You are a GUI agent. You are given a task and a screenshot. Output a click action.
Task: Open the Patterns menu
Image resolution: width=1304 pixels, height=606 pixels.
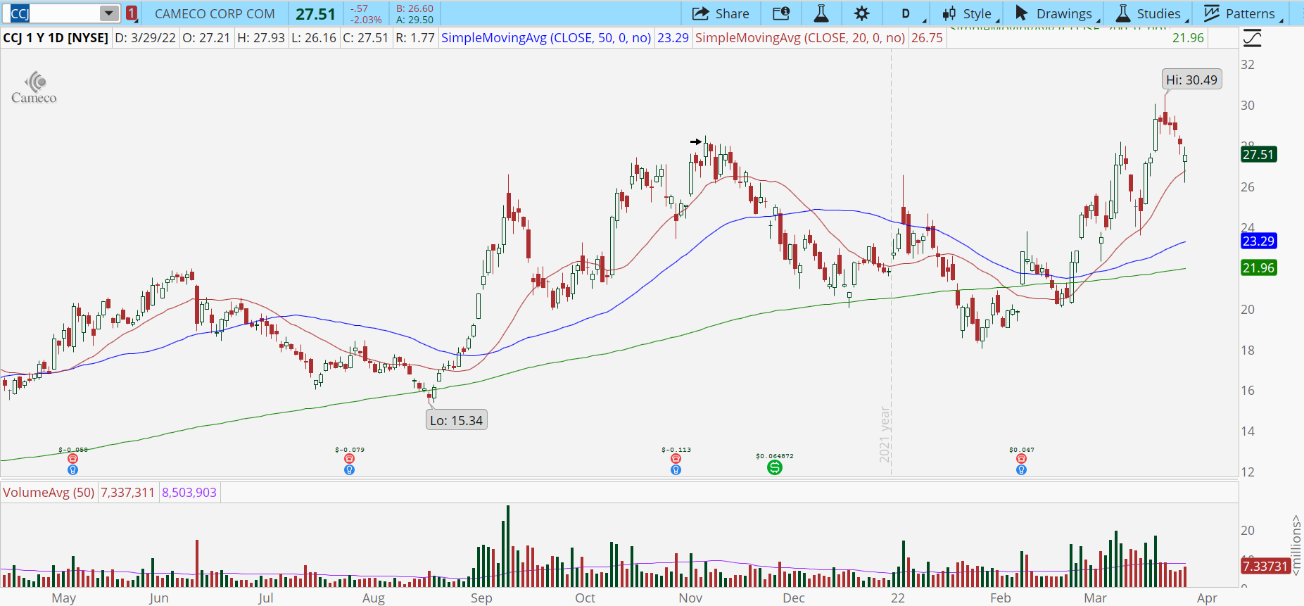[x=1243, y=13]
